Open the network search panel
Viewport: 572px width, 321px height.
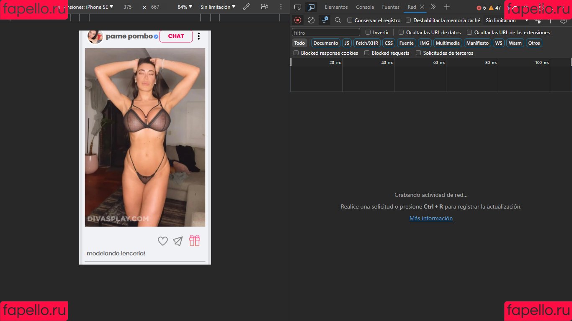[x=338, y=20]
